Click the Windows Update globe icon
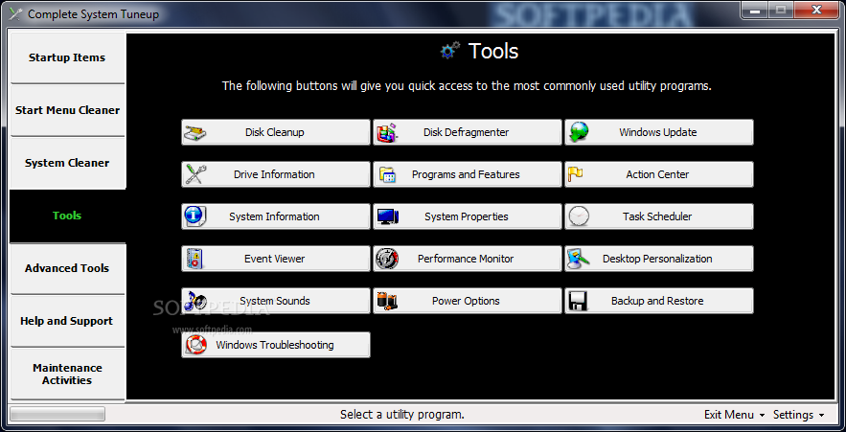 (579, 132)
